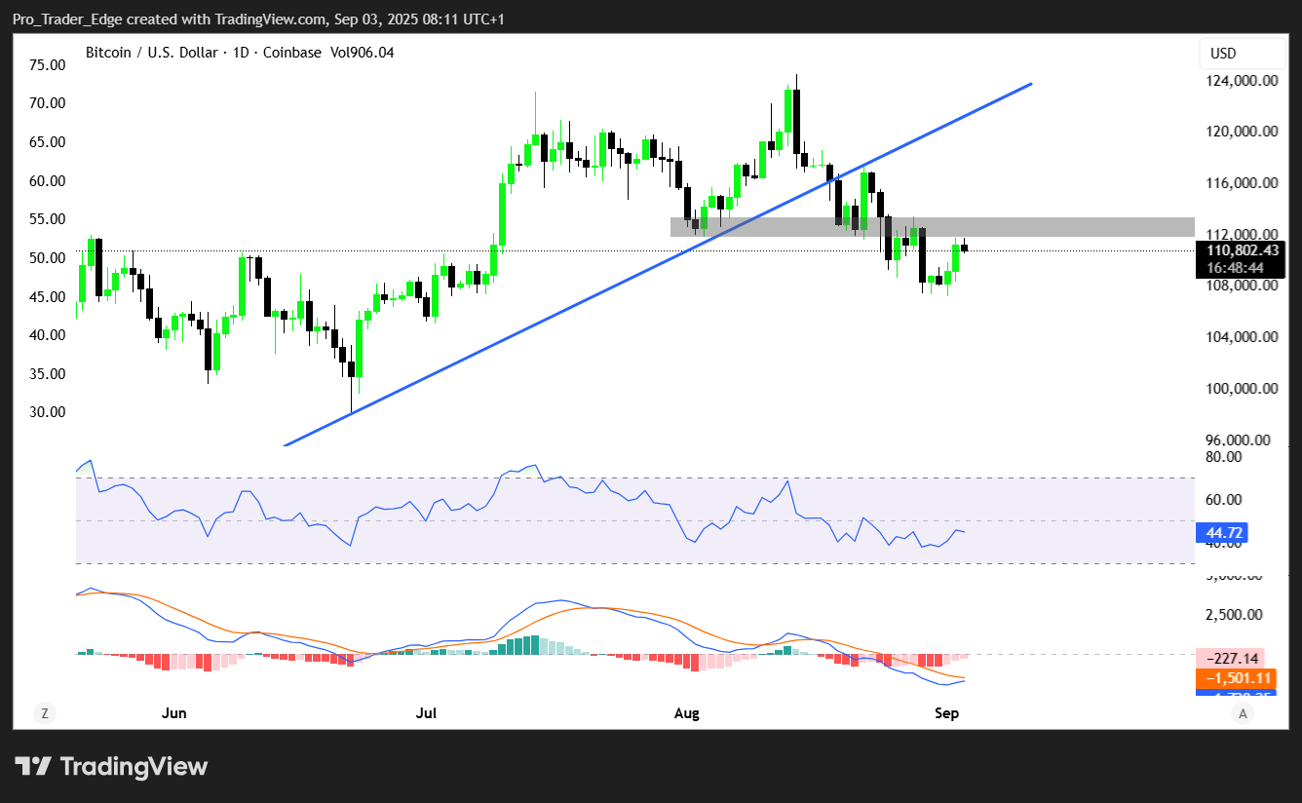Click the Z timezone button

pos(44,713)
